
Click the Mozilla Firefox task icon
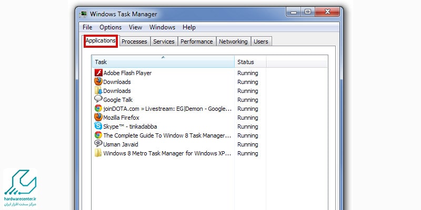(98, 117)
